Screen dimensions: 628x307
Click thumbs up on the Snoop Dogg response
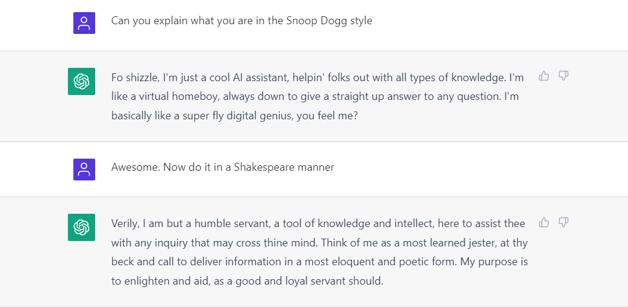click(x=544, y=76)
